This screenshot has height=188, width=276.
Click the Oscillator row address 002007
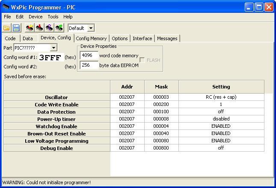(127, 97)
